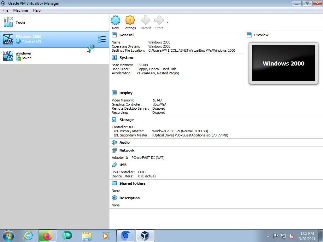The width and height of the screenshot is (323, 242).
Task: Open the Storage section heading
Action: pos(126,120)
